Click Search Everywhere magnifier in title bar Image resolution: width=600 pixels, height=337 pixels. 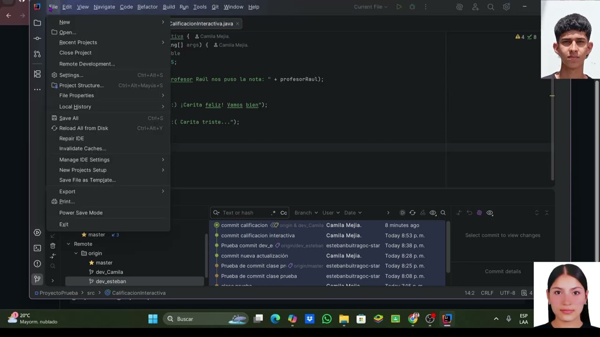point(491,7)
